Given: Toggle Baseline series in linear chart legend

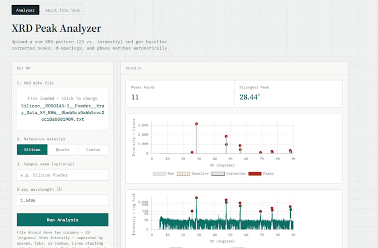Looking at the screenshot, I should (193, 173).
